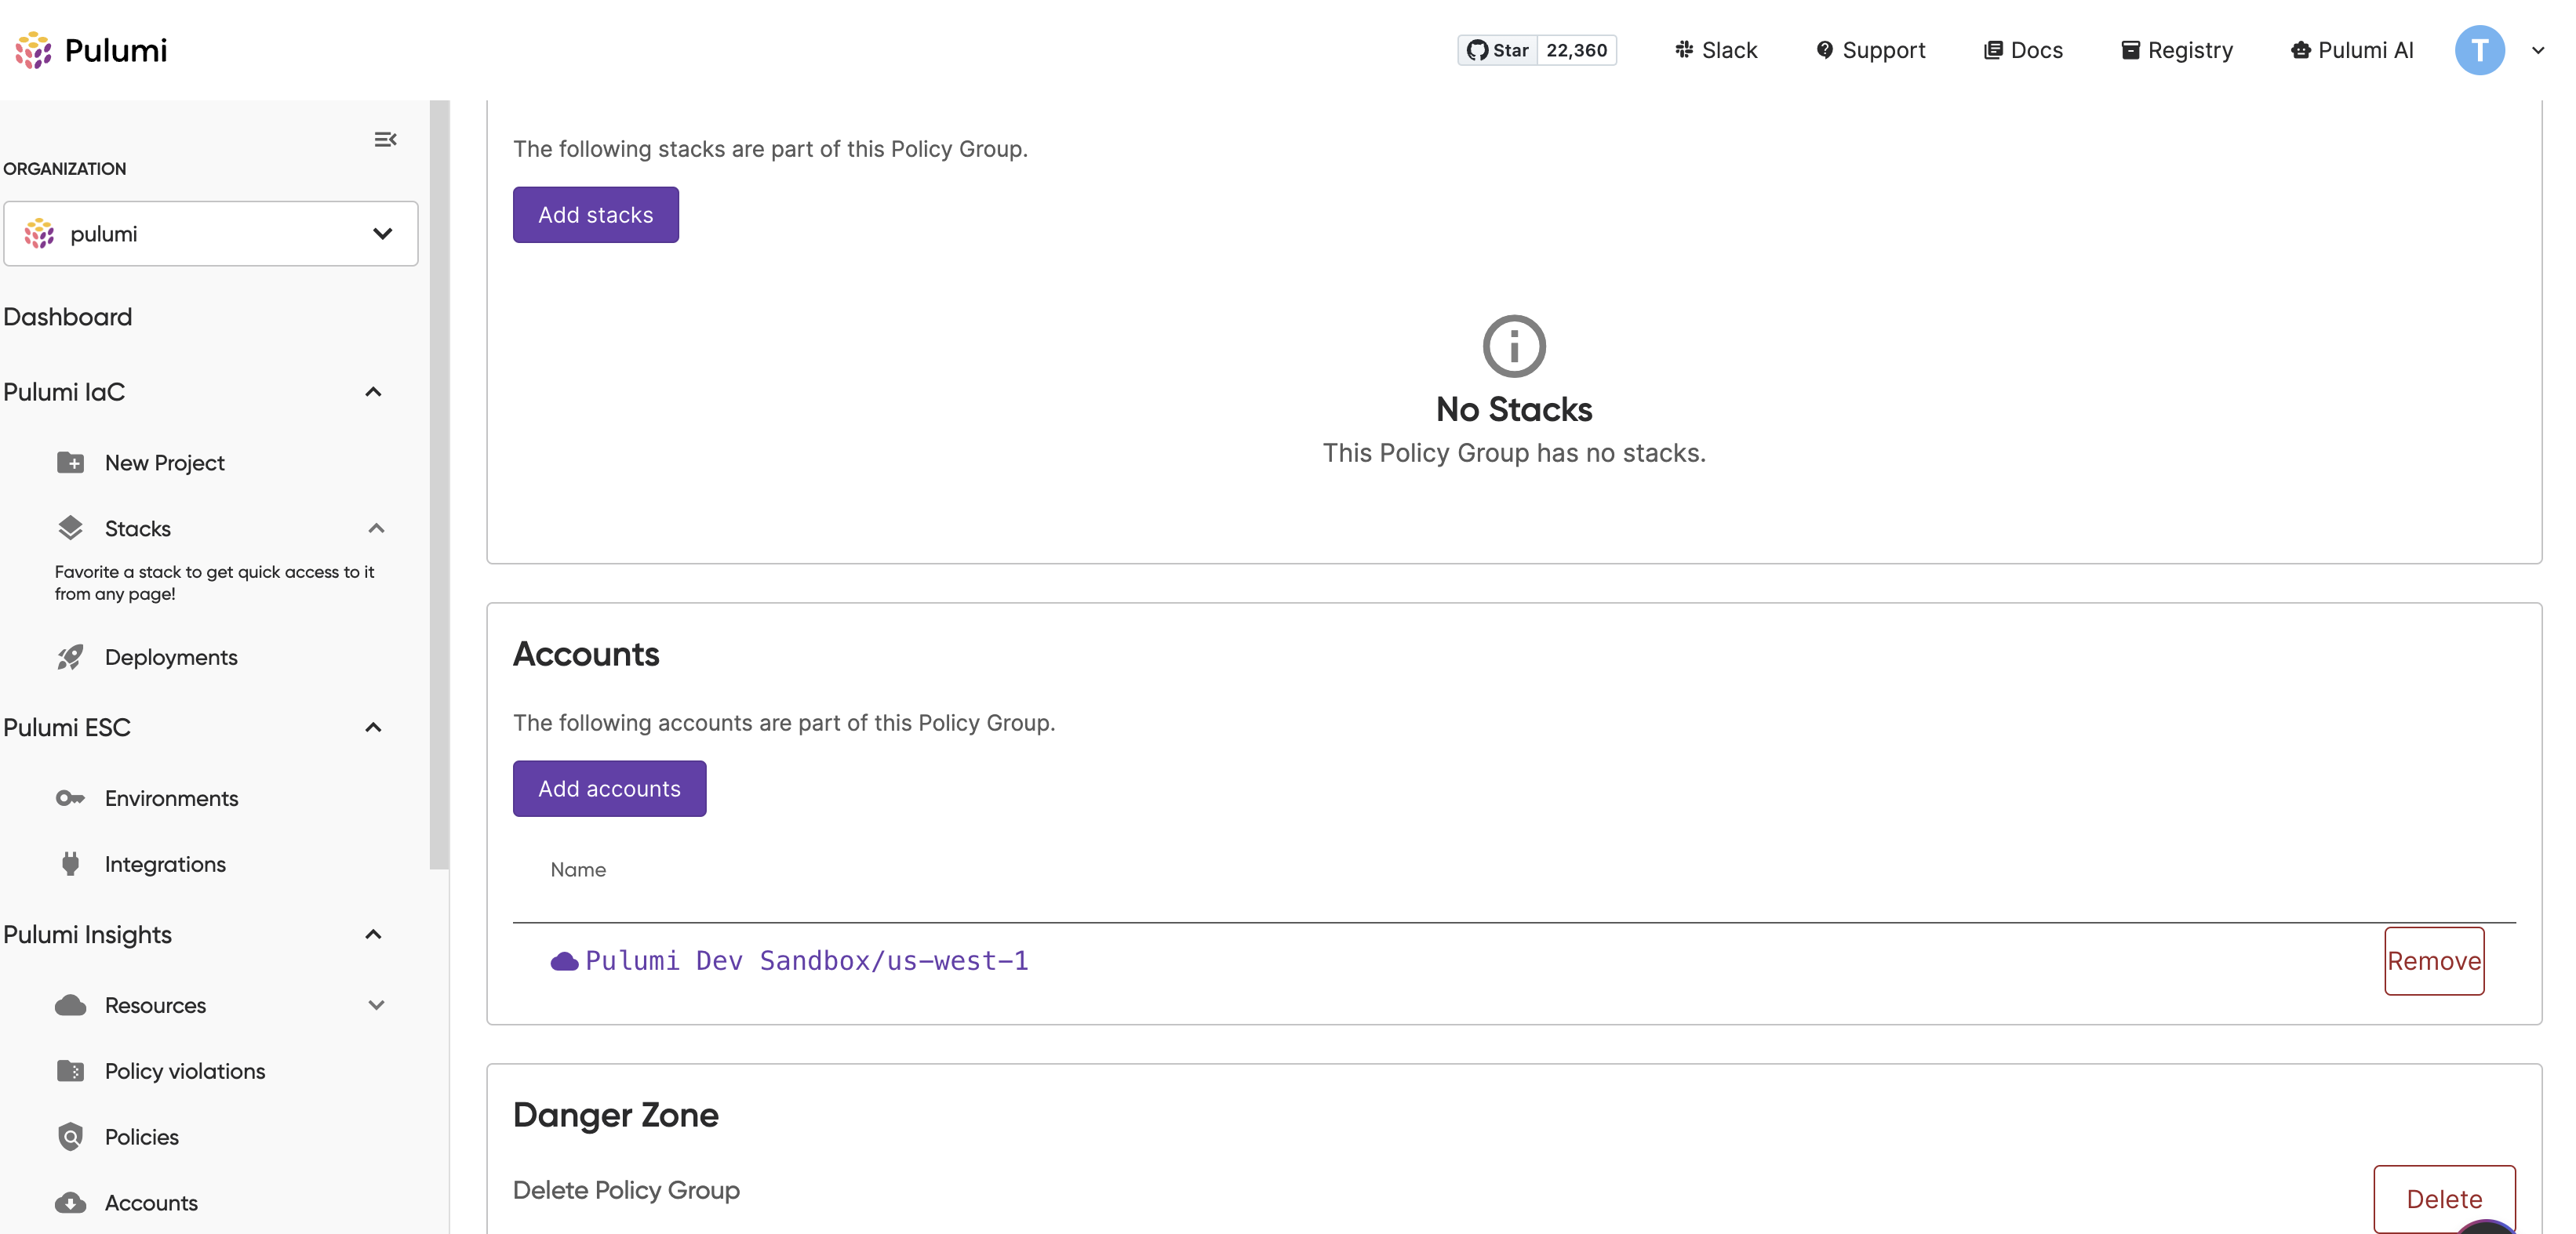
Task: Click the Pulumi logo in header
Action: click(x=91, y=50)
